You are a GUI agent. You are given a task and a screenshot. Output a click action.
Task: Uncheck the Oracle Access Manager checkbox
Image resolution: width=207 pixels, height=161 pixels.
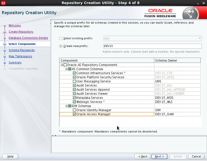tap(74, 114)
